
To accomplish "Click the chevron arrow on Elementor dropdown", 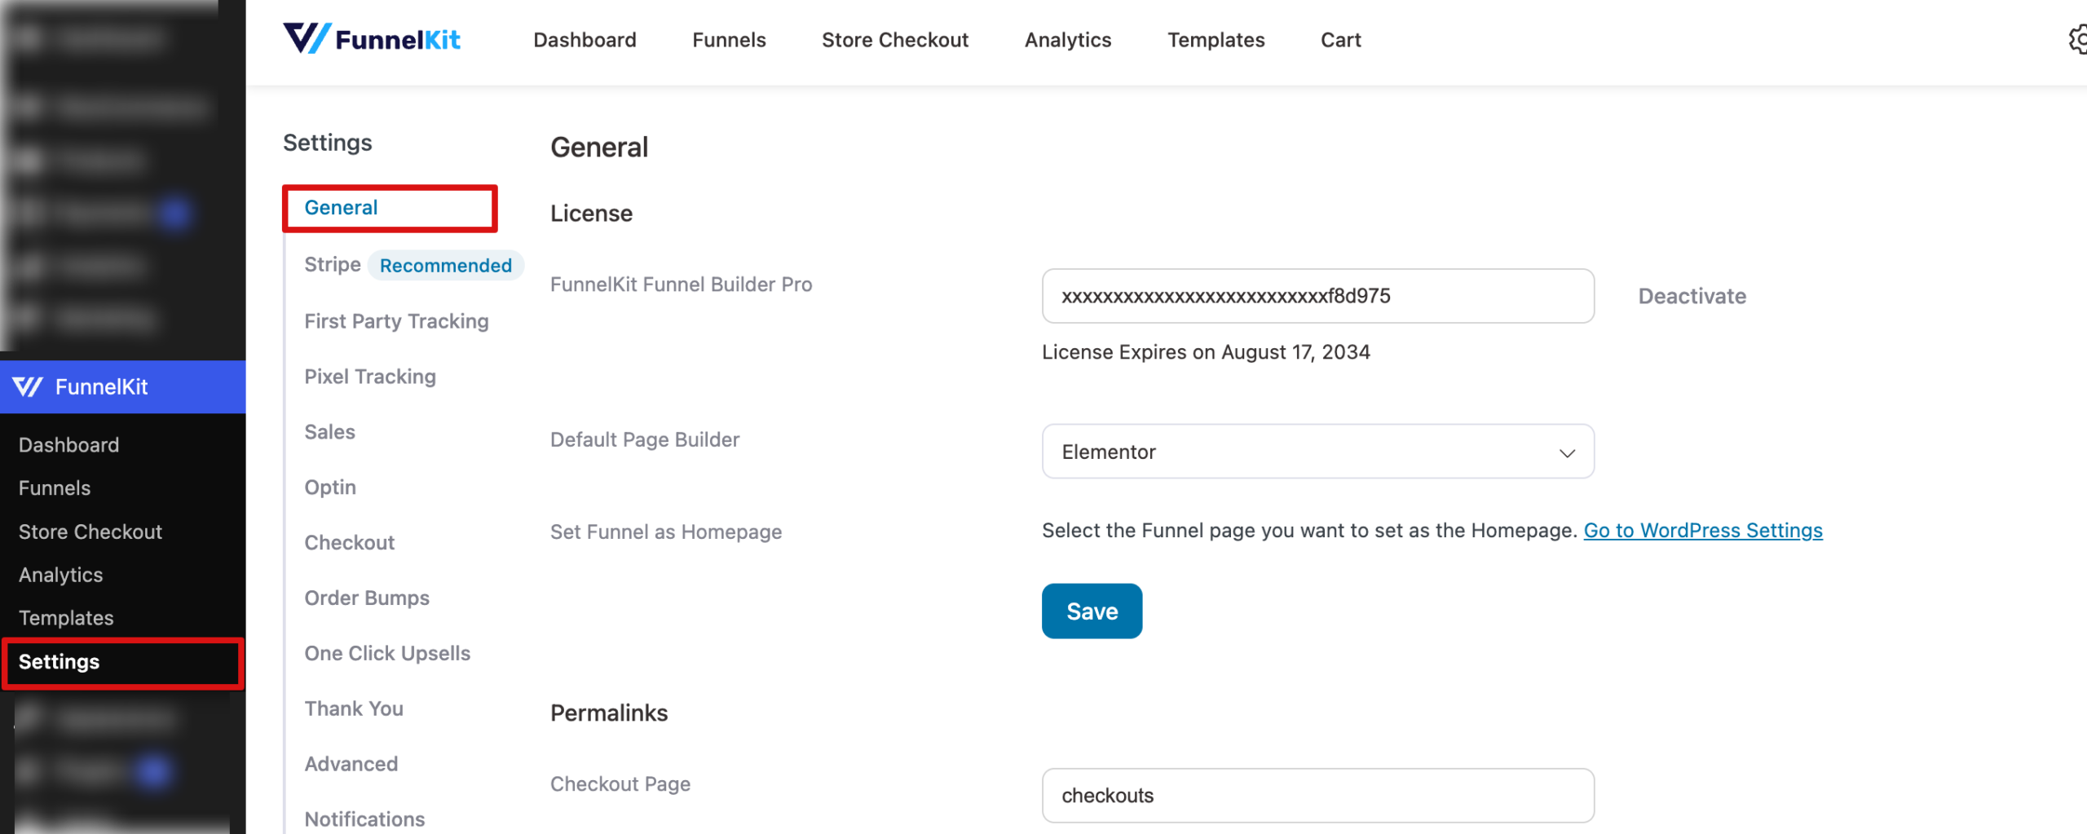I will pos(1566,453).
